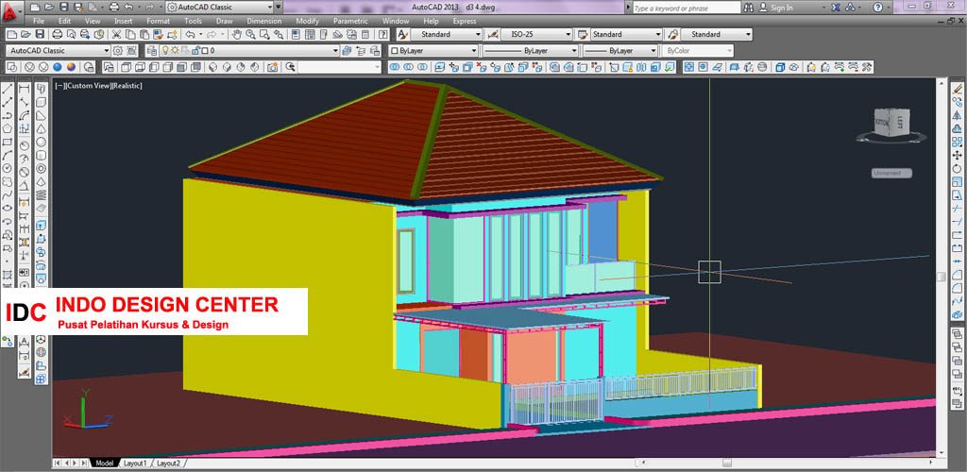The image size is (967, 472).
Task: Select the Cone solid modeling tool
Action: [x=42, y=128]
